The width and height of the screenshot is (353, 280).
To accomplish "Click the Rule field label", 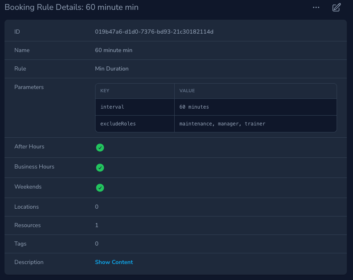I will click(20, 68).
